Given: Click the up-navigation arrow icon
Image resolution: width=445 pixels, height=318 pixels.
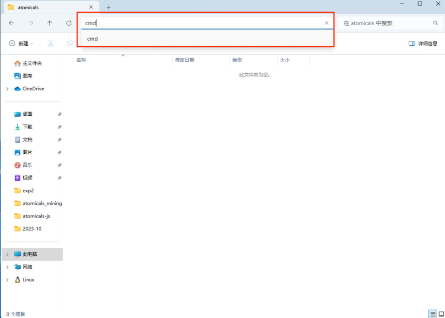Looking at the screenshot, I should pos(50,23).
